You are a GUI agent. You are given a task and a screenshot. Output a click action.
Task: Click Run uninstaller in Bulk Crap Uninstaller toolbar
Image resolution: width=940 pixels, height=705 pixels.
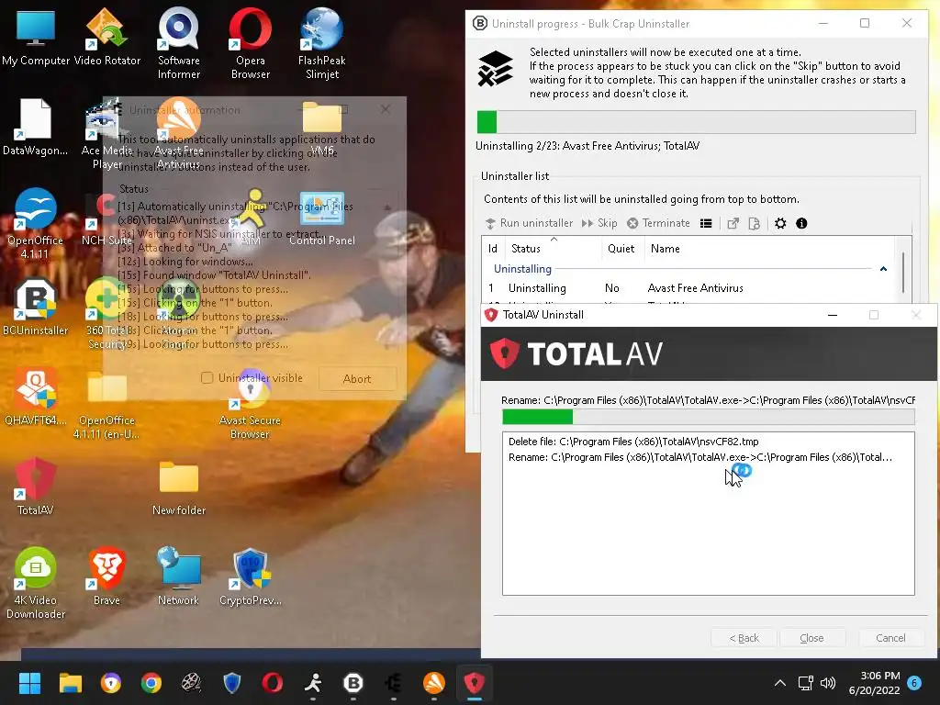coord(529,223)
